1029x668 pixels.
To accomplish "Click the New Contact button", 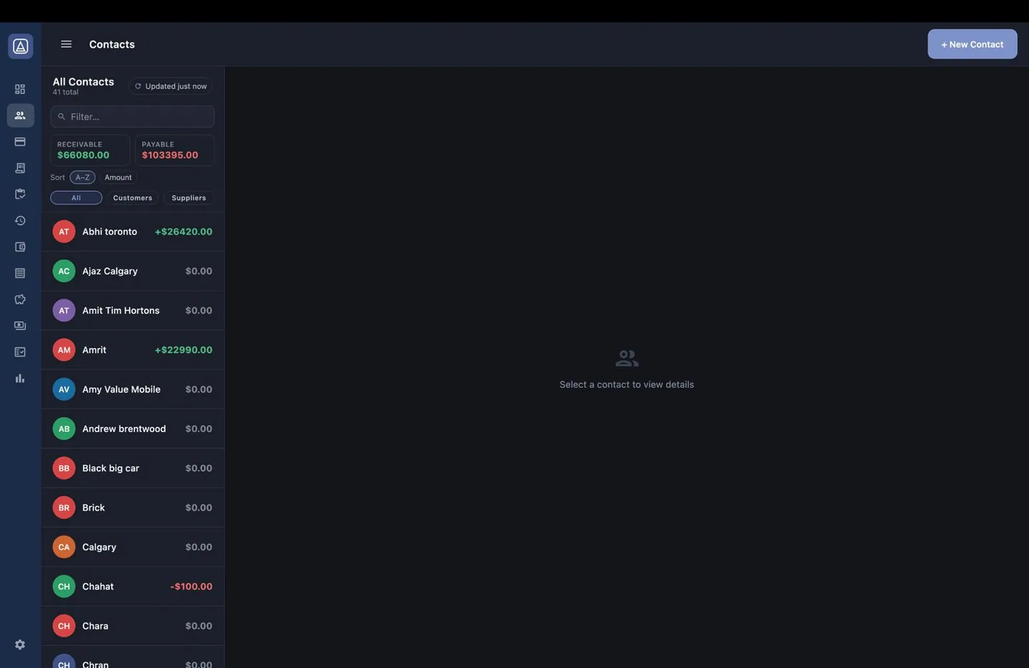I will [x=972, y=44].
